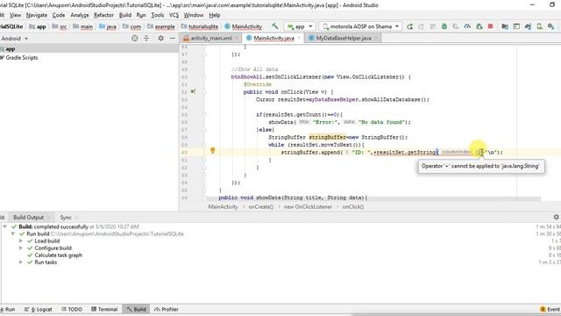Click the MainActivity breadcrumb in navigation bar

pos(244,26)
